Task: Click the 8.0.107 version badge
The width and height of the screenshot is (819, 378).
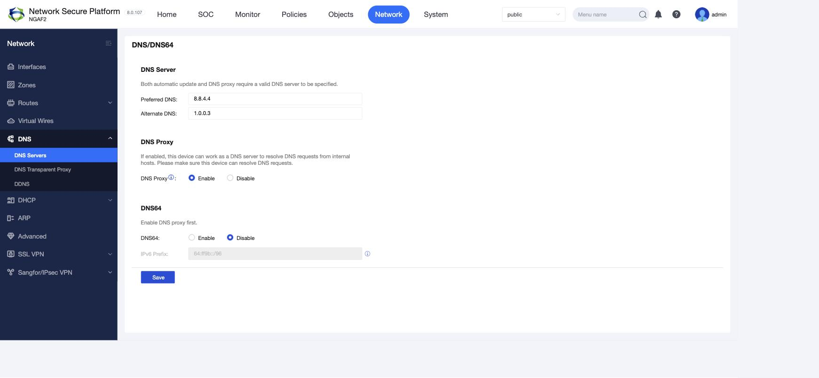Action: point(134,13)
